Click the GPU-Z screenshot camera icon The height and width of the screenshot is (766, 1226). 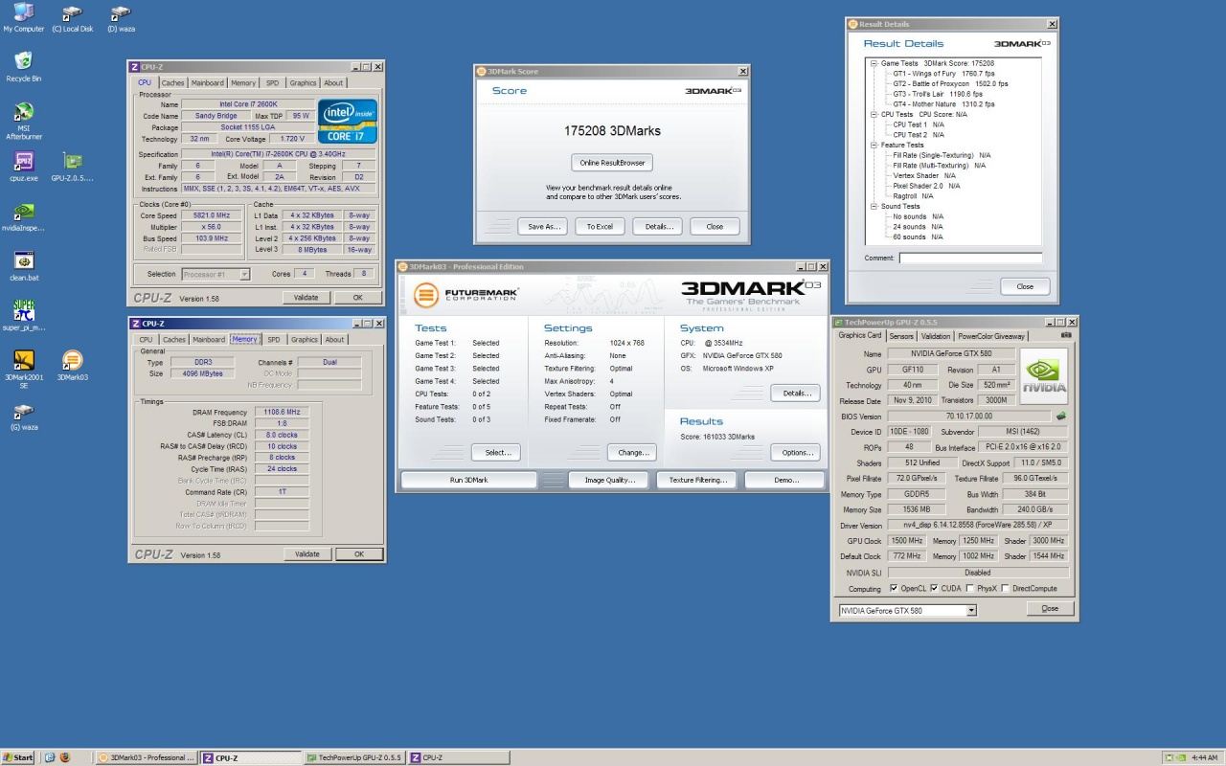coord(1066,336)
